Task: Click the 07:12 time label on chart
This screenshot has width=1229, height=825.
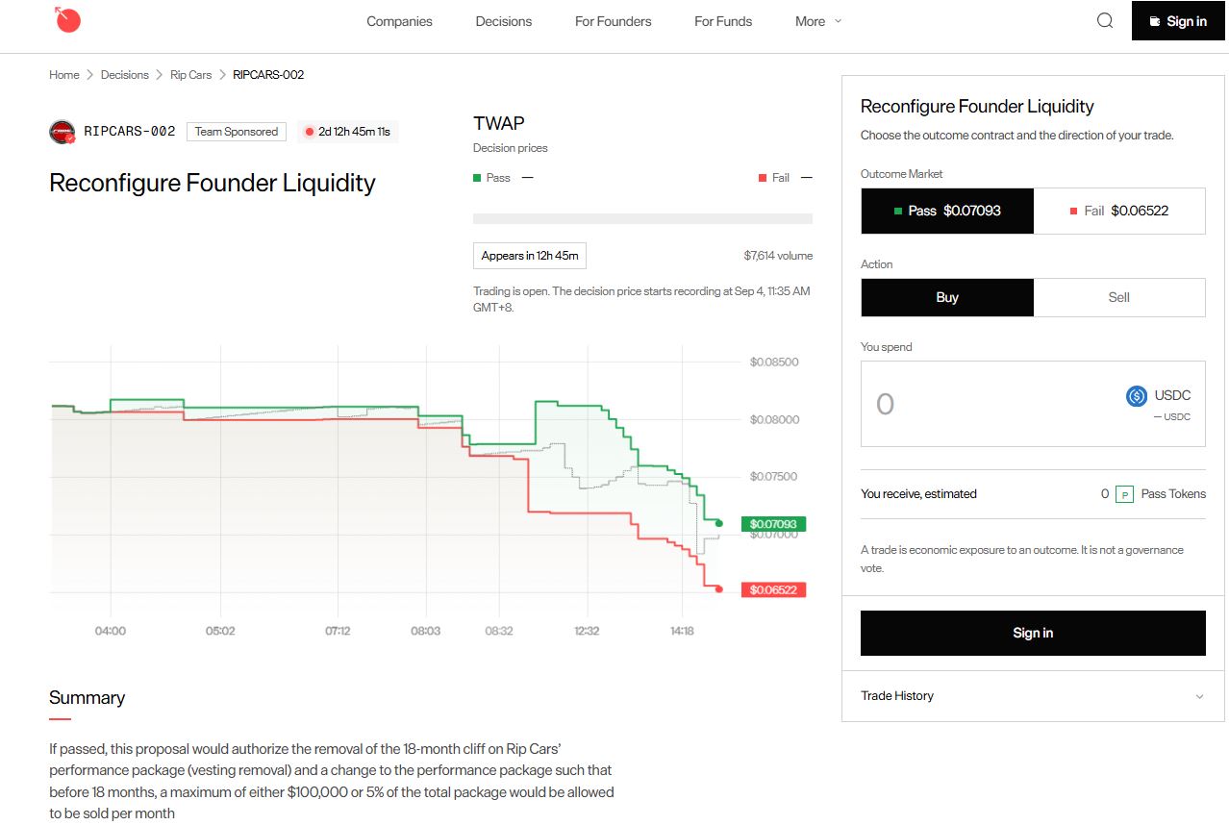Action: click(338, 631)
